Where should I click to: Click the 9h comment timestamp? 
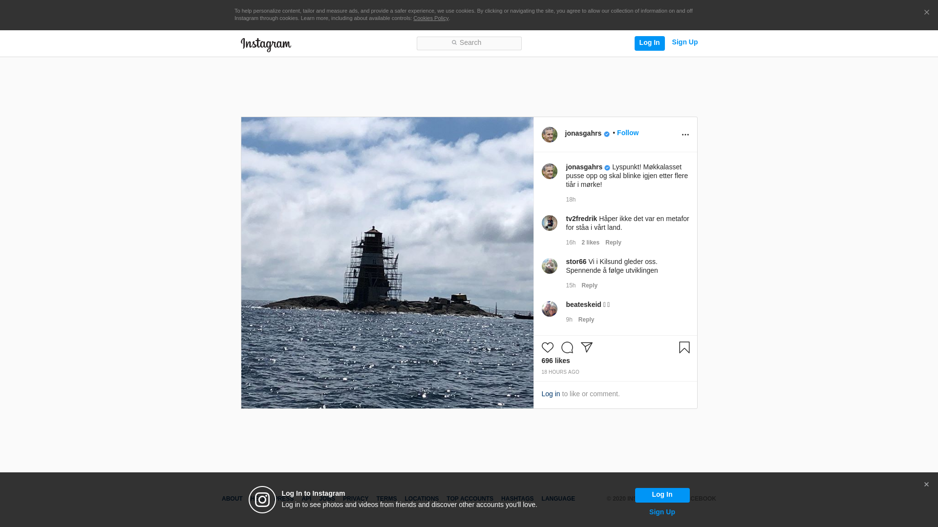(x=569, y=320)
